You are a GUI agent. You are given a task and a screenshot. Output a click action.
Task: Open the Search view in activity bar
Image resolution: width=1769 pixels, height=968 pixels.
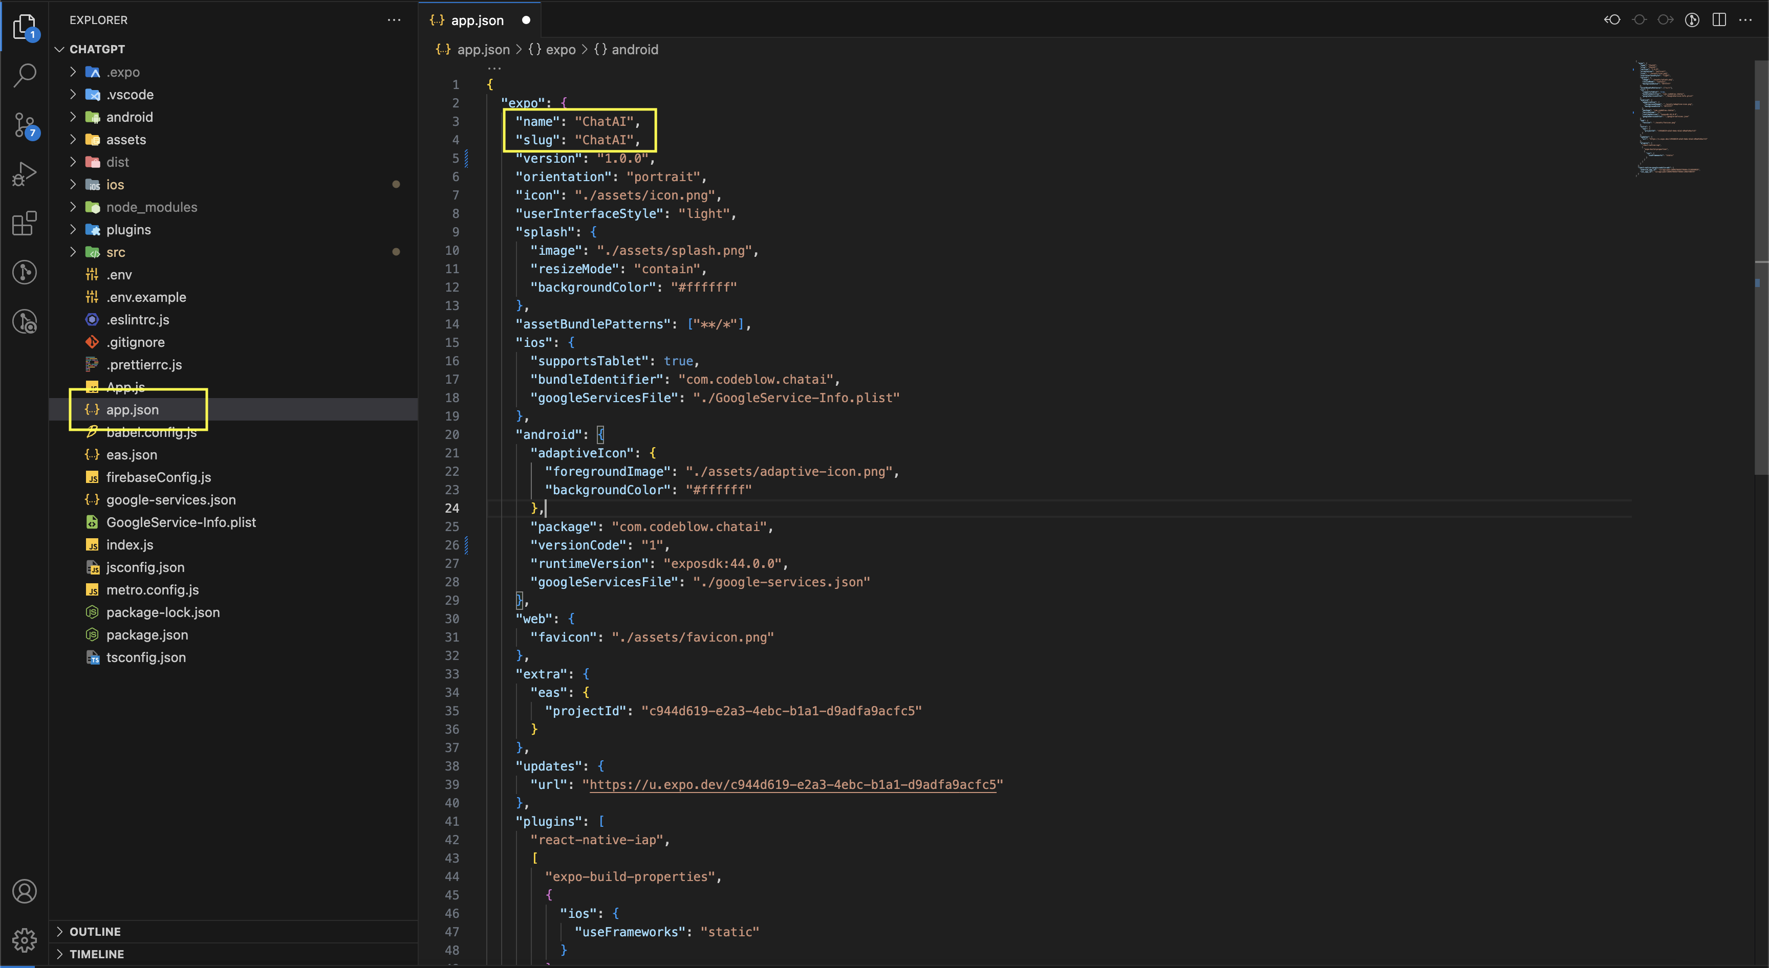point(25,76)
